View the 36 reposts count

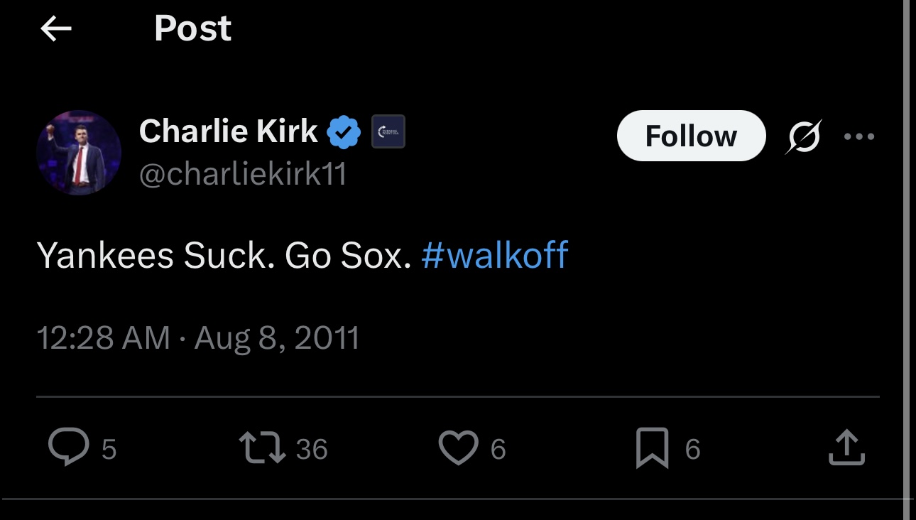pyautogui.click(x=312, y=449)
